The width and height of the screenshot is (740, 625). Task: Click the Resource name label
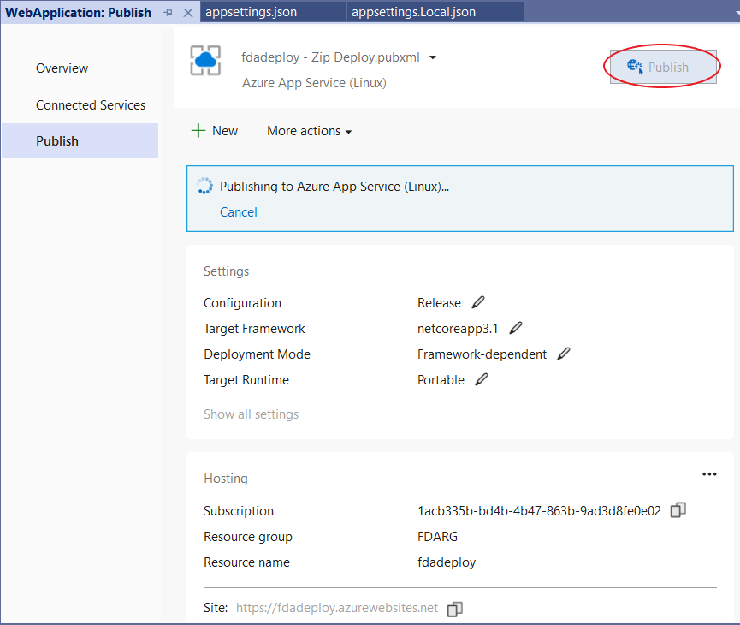pyautogui.click(x=247, y=562)
